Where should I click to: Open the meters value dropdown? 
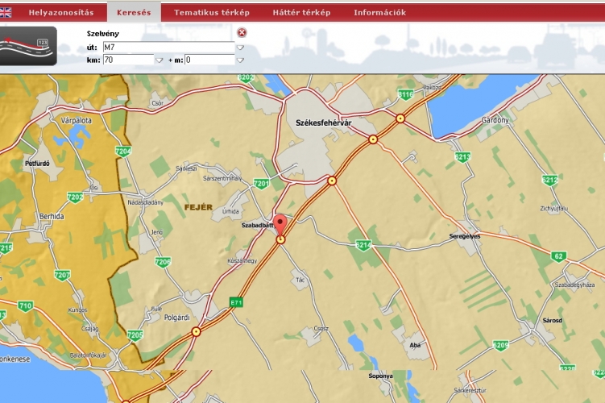[x=239, y=60]
